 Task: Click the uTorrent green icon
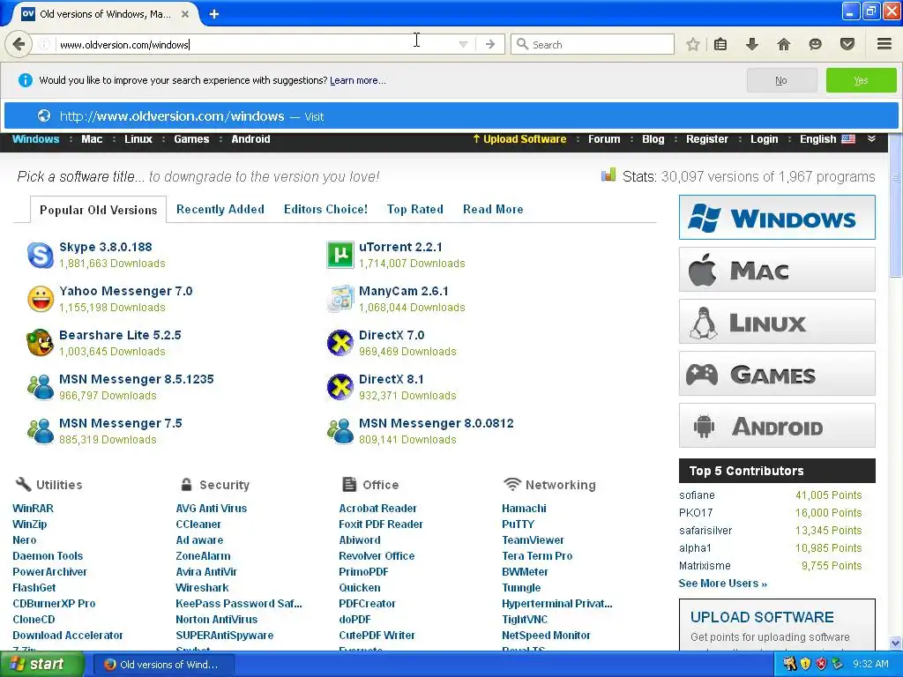pyautogui.click(x=340, y=255)
